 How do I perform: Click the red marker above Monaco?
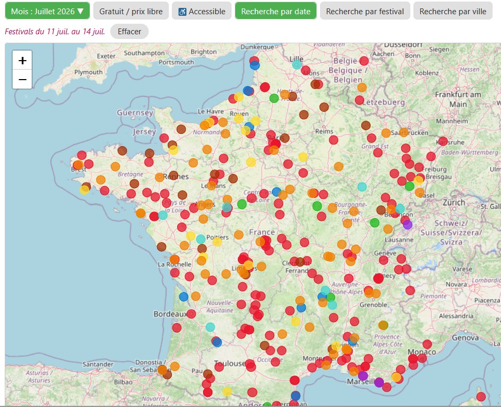pos(427,344)
